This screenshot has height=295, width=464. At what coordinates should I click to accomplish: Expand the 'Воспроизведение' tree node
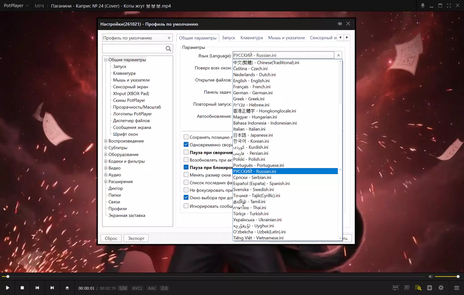point(106,141)
